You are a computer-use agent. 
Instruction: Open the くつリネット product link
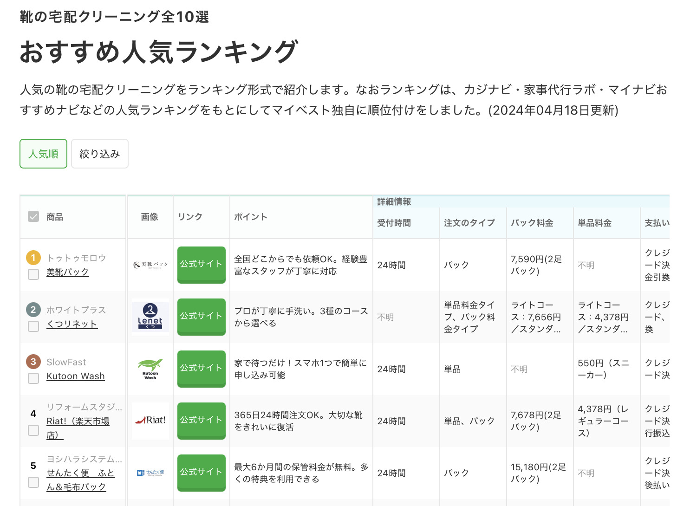pyautogui.click(x=72, y=324)
